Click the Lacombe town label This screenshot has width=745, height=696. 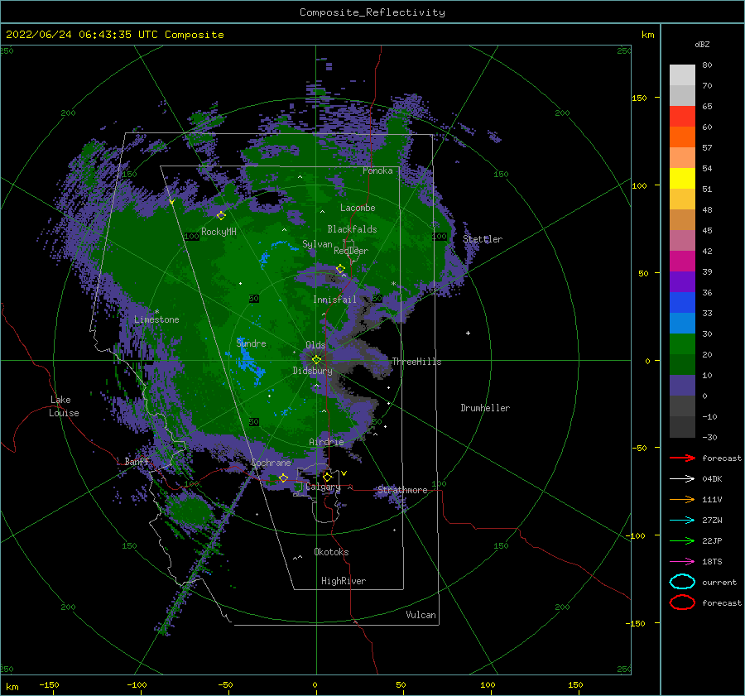358,208
